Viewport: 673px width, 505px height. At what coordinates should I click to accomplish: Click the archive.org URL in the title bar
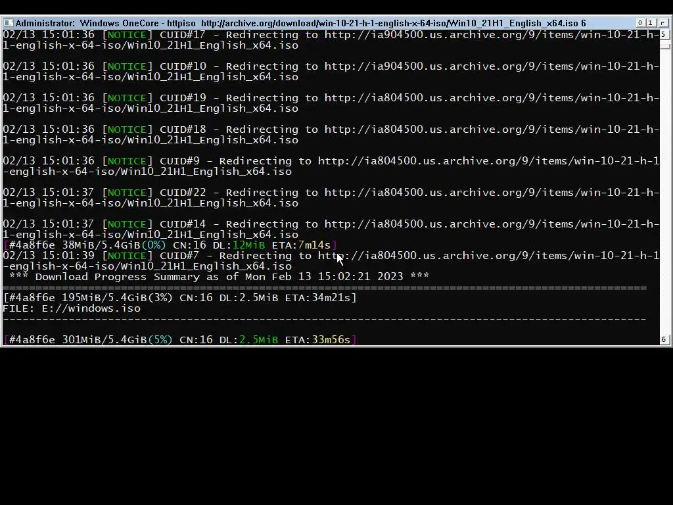click(x=390, y=23)
